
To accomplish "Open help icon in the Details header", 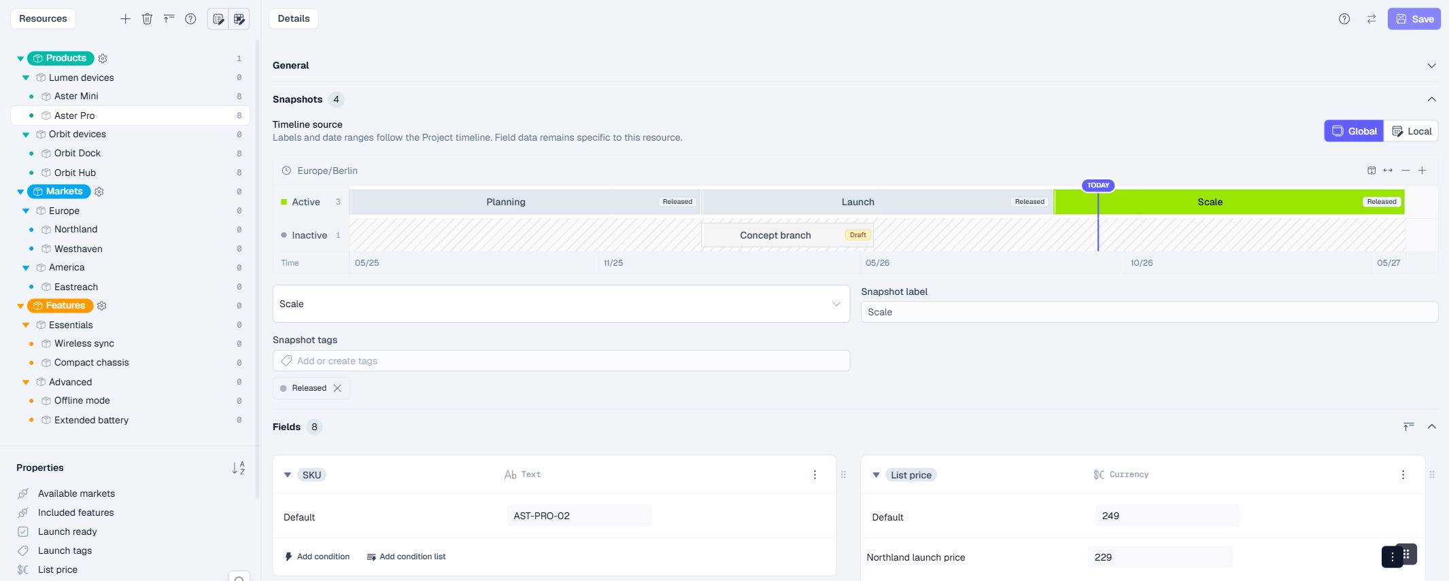I will pyautogui.click(x=1344, y=19).
